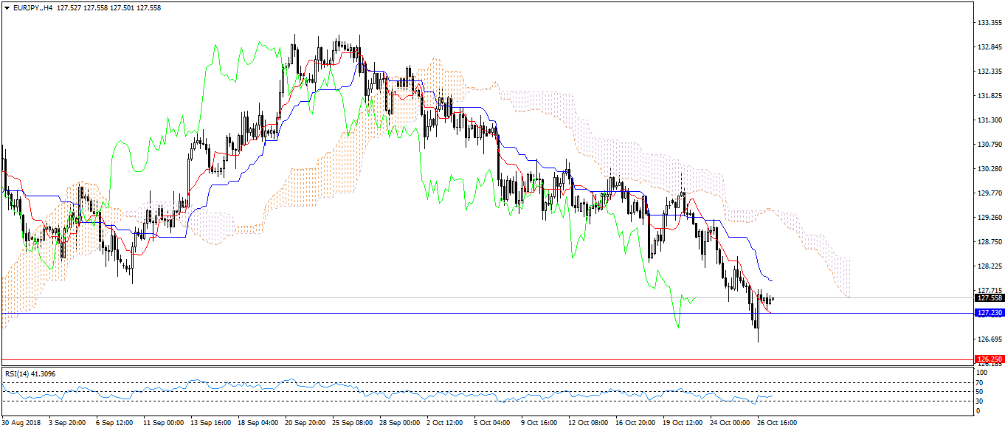
Task: Click the 26 Oct 16:00 time label
Action: pos(778,424)
